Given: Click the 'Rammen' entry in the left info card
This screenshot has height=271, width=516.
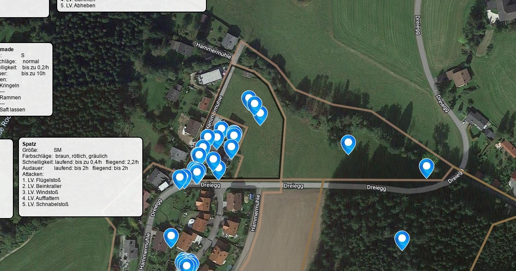Looking at the screenshot, I should click(x=10, y=98).
